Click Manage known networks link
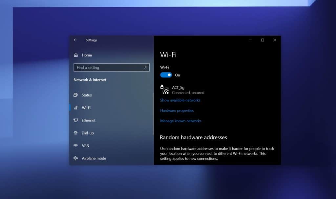The width and height of the screenshot is (336, 199). tap(180, 121)
